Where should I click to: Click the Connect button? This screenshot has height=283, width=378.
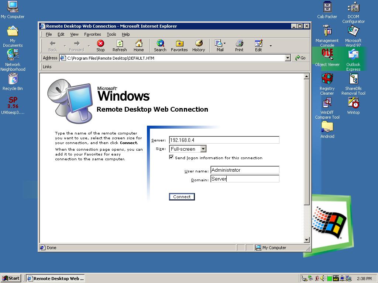click(x=182, y=197)
